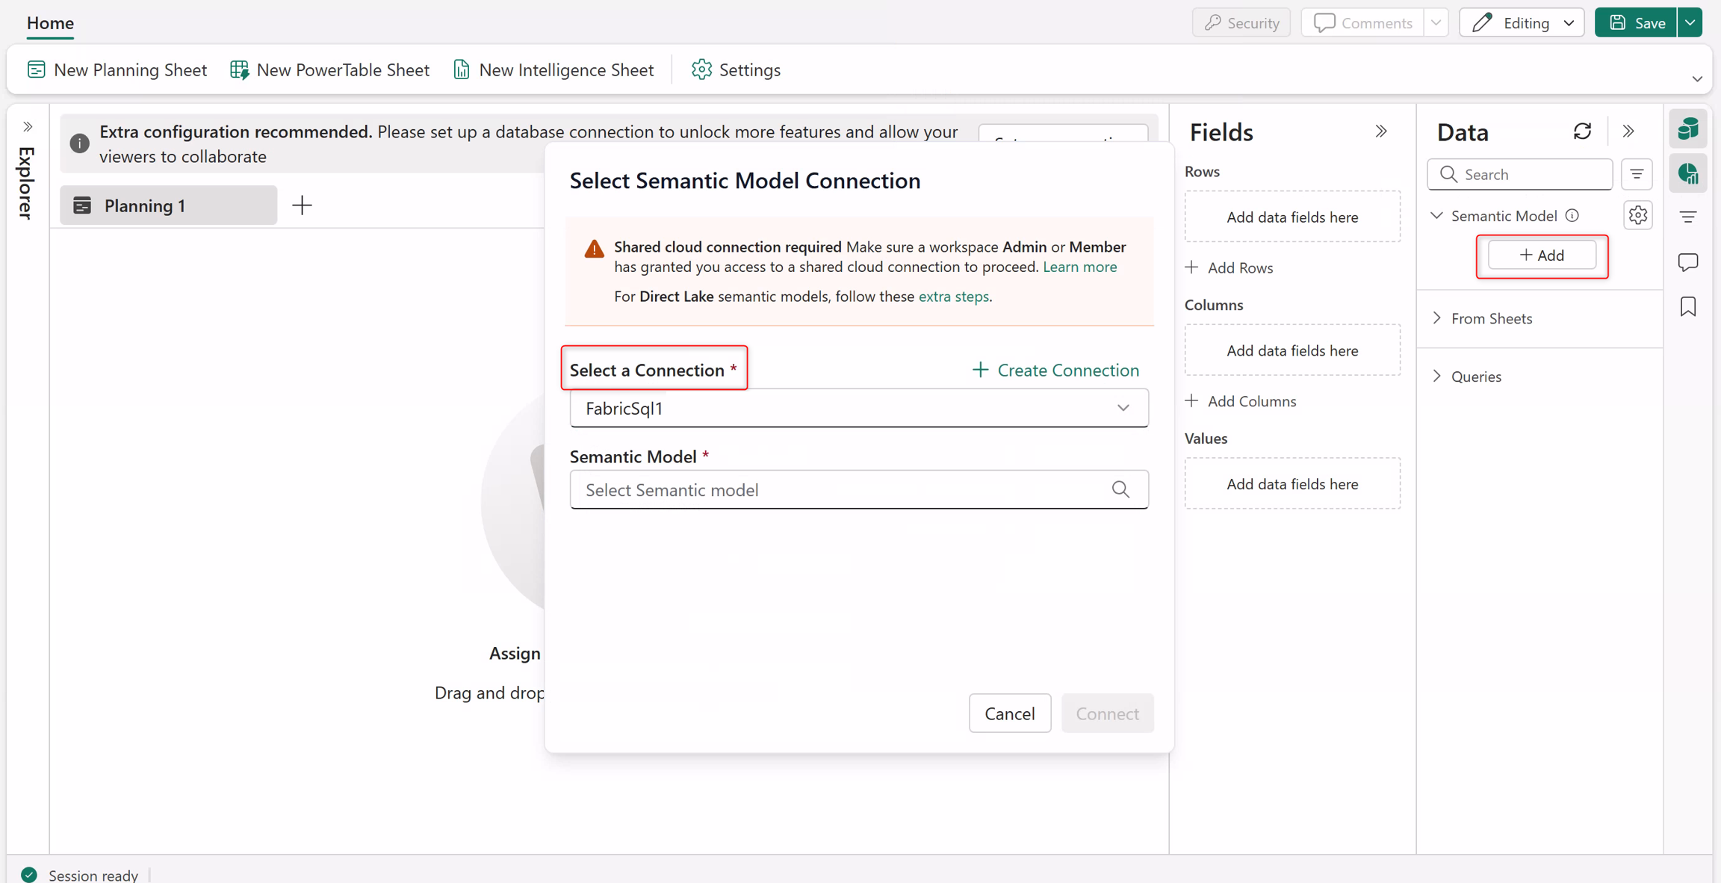Open Semantic Model settings gear
Image resolution: width=1721 pixels, height=883 pixels.
(1637, 215)
